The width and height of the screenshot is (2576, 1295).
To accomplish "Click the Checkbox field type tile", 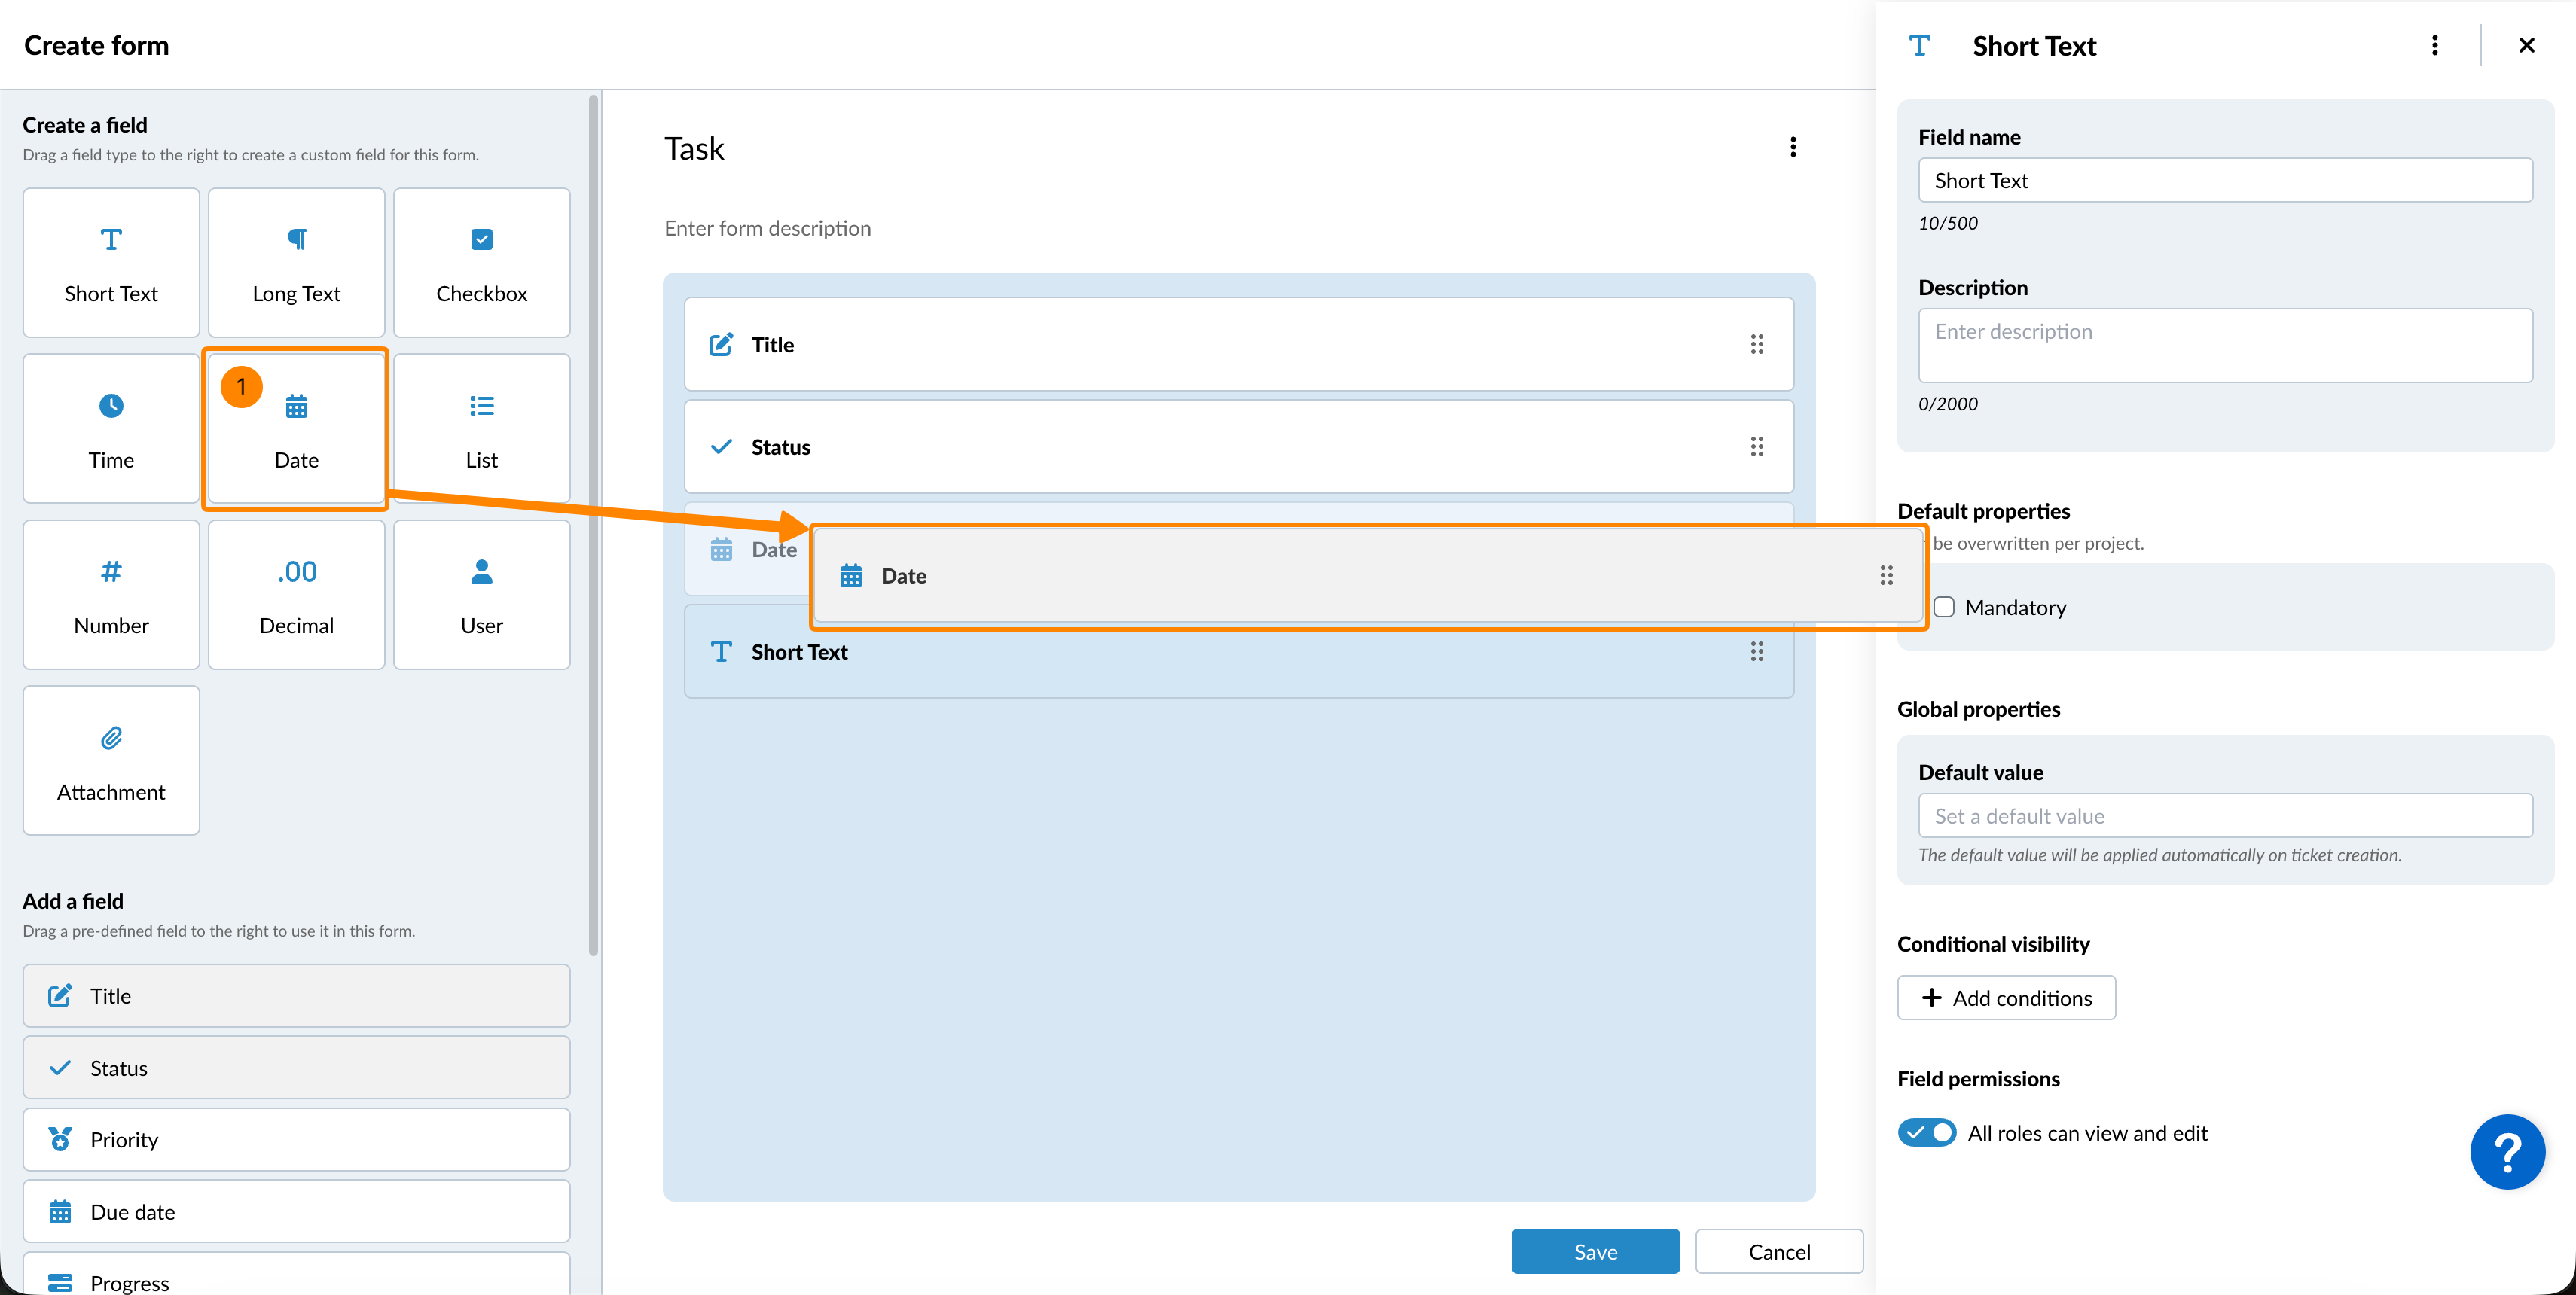I will (481, 263).
